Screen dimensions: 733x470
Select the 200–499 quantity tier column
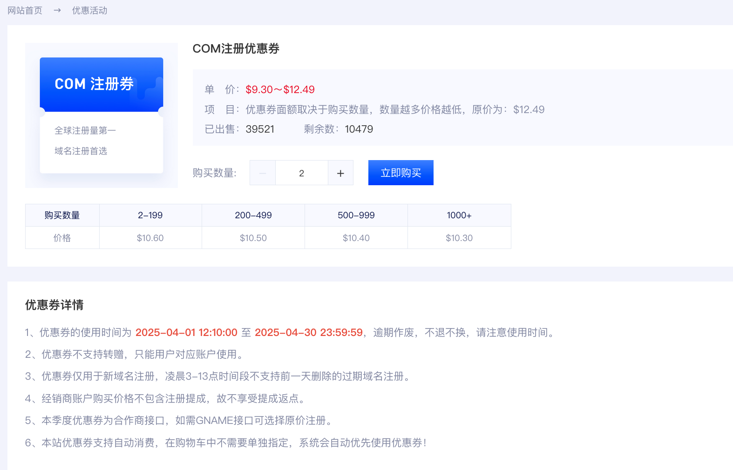pyautogui.click(x=253, y=215)
